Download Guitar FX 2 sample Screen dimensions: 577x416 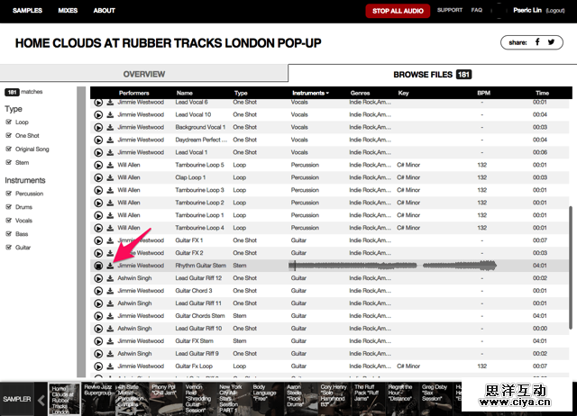[110, 253]
